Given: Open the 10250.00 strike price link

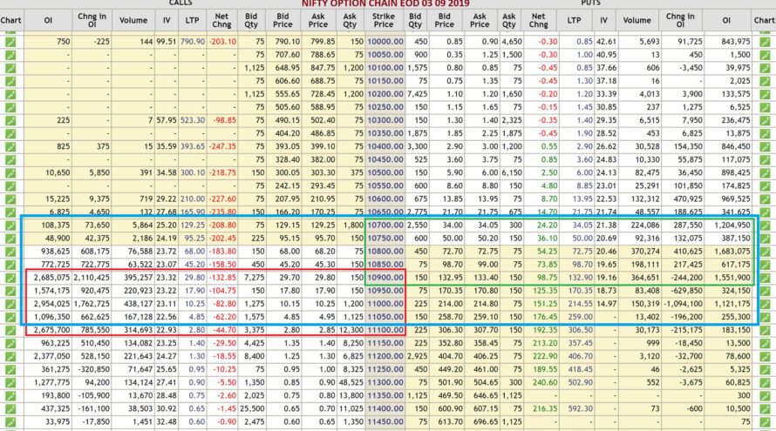Looking at the screenshot, I should click(385, 107).
